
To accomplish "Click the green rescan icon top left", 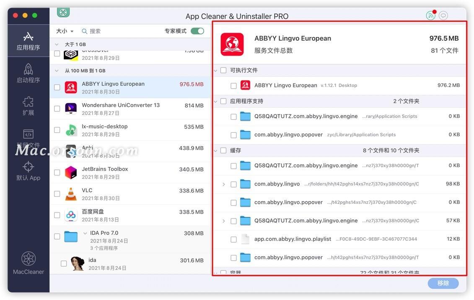I will [63, 12].
